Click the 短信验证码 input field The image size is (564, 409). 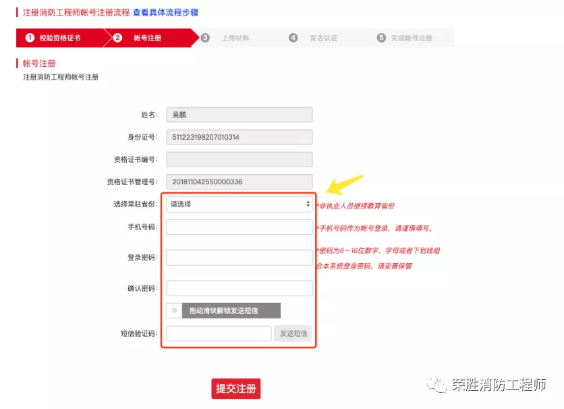coord(218,333)
